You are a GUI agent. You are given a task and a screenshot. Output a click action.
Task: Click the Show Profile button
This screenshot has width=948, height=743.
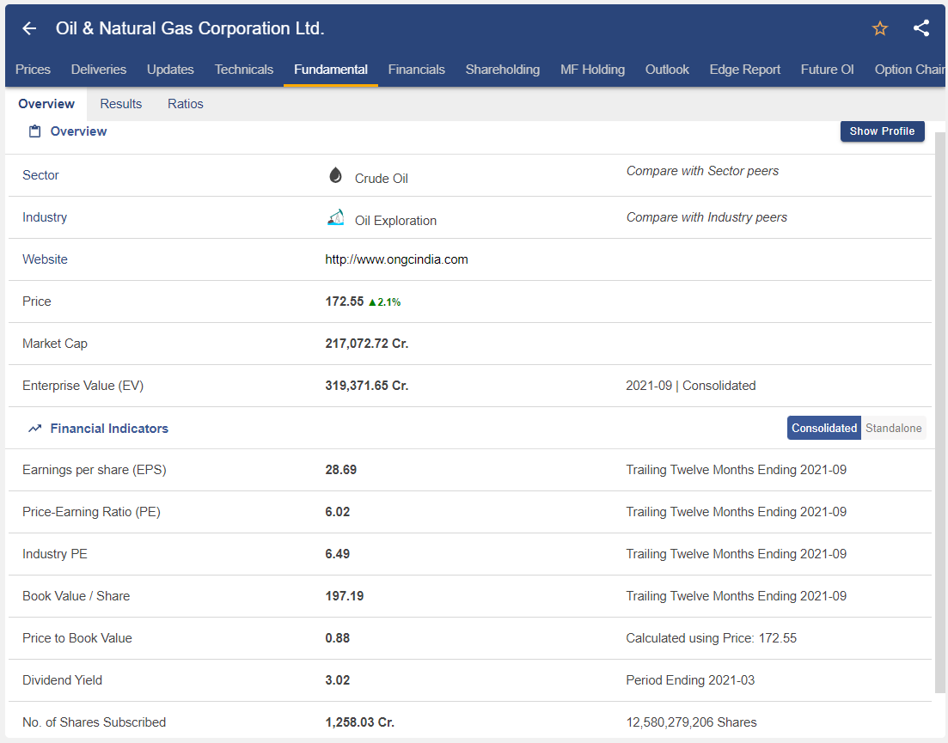pos(882,131)
